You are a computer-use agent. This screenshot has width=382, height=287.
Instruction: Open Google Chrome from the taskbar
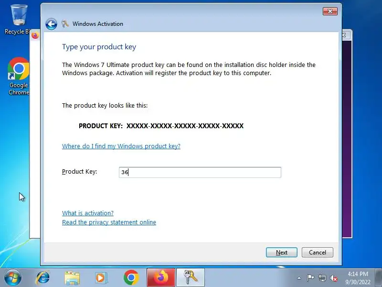point(131,278)
